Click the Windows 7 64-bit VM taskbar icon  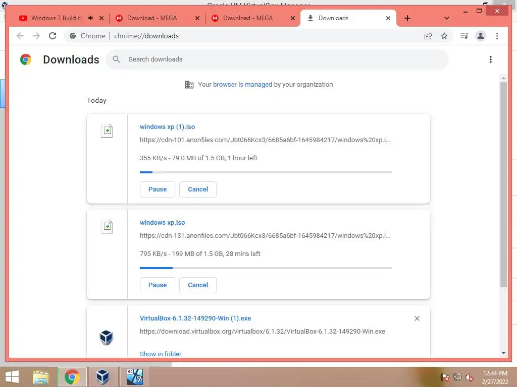coord(134,377)
